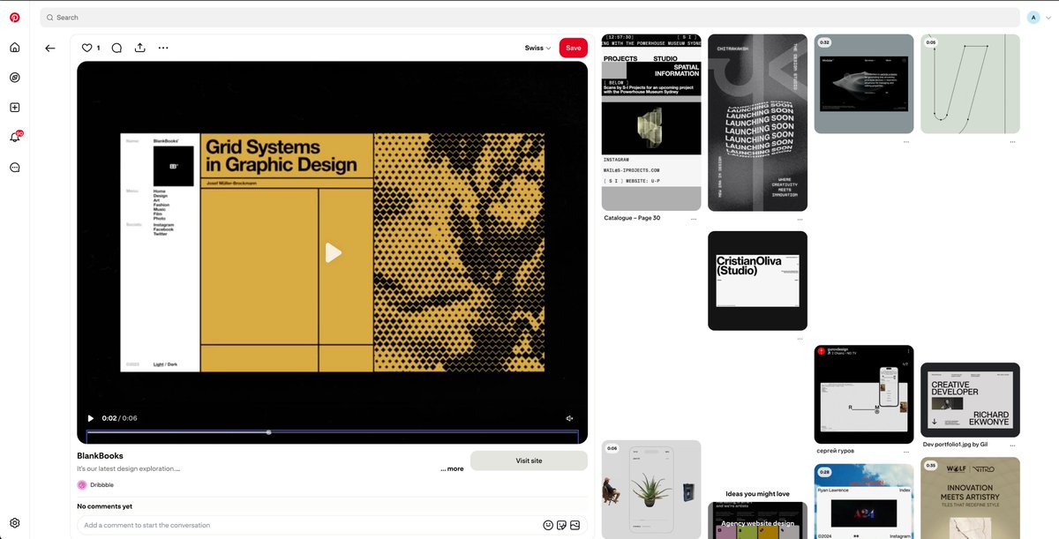The width and height of the screenshot is (1059, 539).
Task: Go back with the left arrow
Action: [x=50, y=49]
